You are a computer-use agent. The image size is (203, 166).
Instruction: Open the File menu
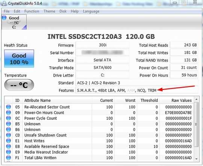pos(7,11)
